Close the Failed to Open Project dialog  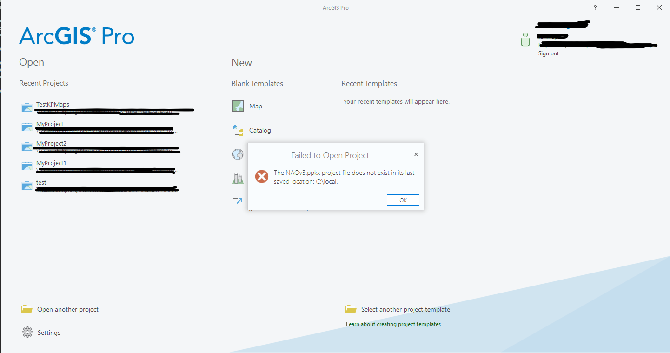coord(416,154)
